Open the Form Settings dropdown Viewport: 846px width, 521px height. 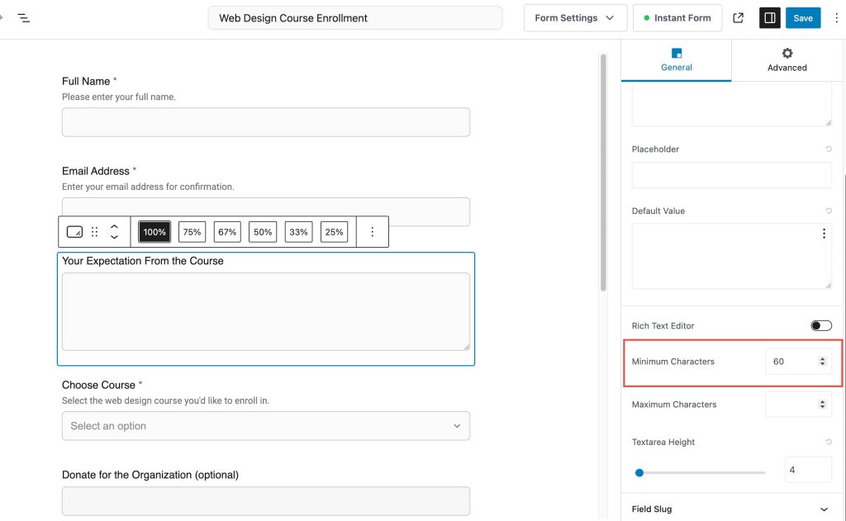click(x=575, y=18)
